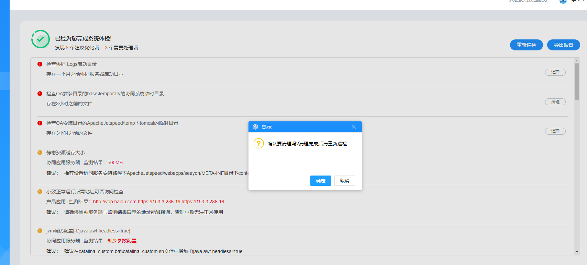Click the dialog message 确认要清理吗?清理完成后请重新巡检
Viewport: 587px width, 265px height.
[307, 144]
